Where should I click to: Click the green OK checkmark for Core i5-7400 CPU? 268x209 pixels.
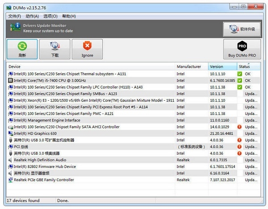tap(240, 80)
